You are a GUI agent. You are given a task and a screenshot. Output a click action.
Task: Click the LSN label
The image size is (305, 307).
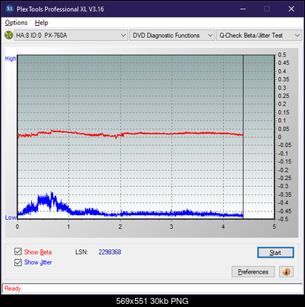click(x=82, y=252)
